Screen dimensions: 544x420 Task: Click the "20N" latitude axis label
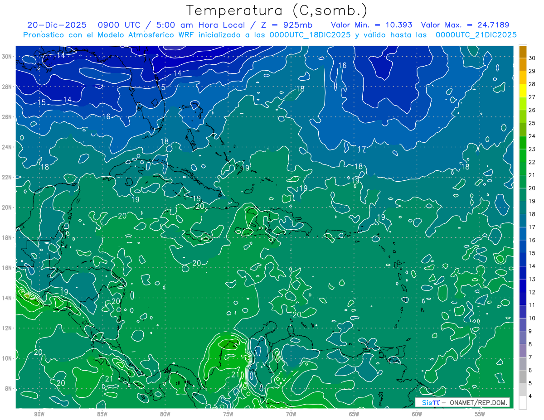click(8, 208)
